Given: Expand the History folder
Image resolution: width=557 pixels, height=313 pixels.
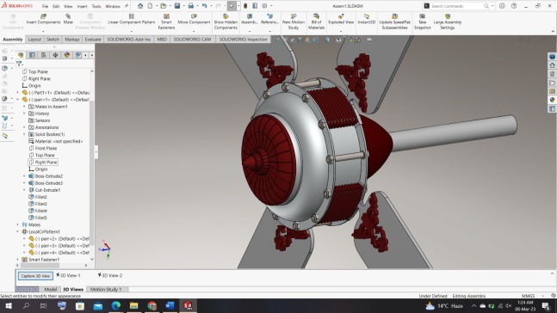Looking at the screenshot, I should point(24,114).
